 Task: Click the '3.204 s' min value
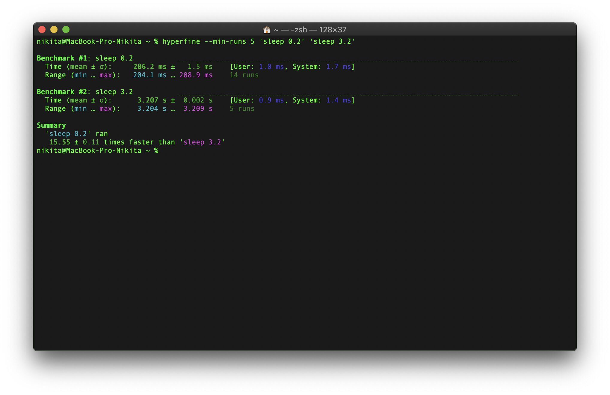152,108
